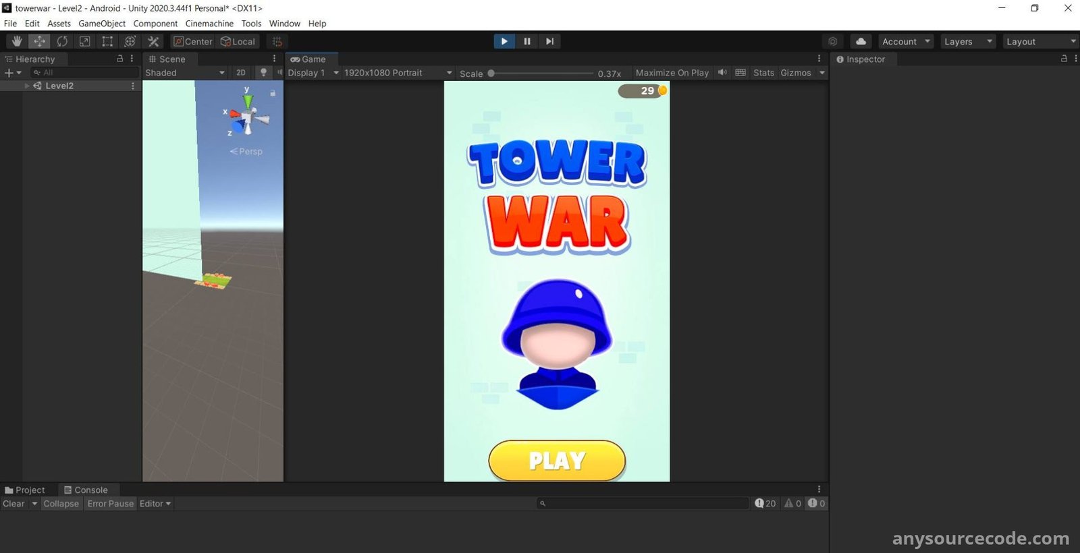The height and width of the screenshot is (553, 1080).
Task: Select the Rotate tool
Action: coord(62,41)
